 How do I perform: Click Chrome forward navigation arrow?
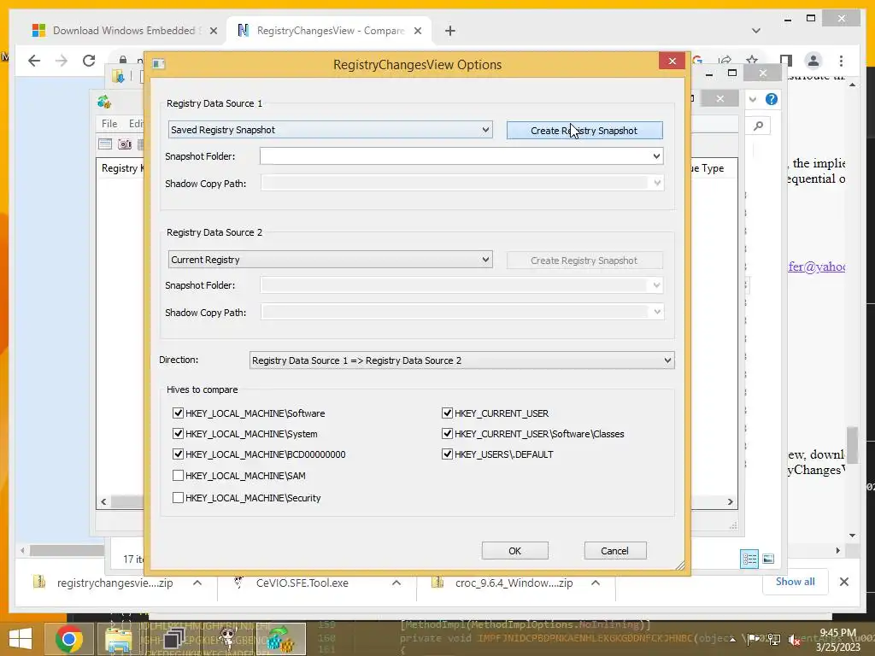[x=62, y=61]
